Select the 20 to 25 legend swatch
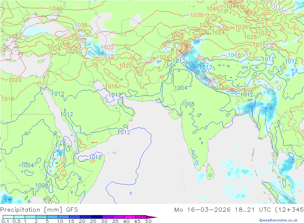304x223 pixels. (x=86, y=217)
